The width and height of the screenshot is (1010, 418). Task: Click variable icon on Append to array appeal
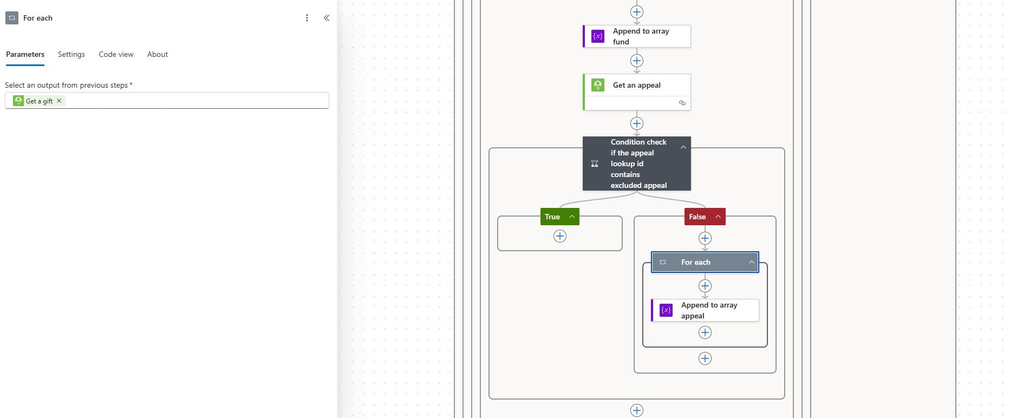pyautogui.click(x=666, y=310)
